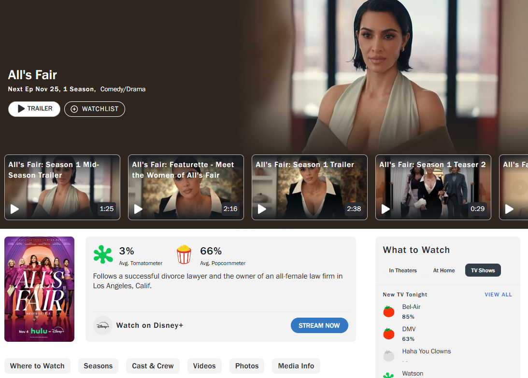
Task: Play the main All's Fair Trailer button
Action: (34, 109)
